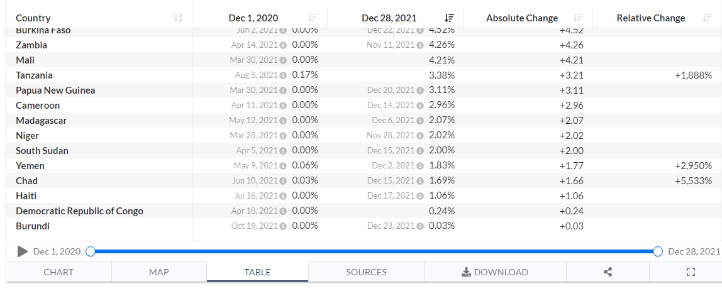Viewport: 722px width, 291px height.
Task: Sort table by Country column
Action: coord(179,18)
